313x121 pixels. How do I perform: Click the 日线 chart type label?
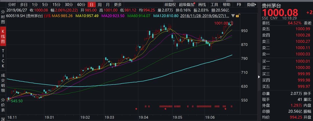[x=47, y=16]
